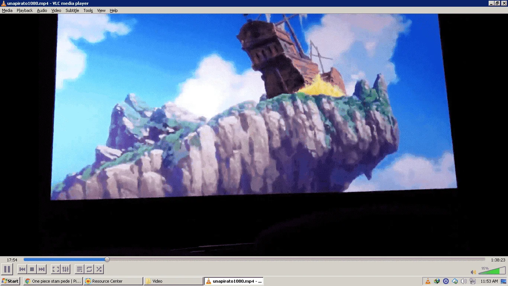Show the playlist panel
Screen dimensions: 508x286
pyautogui.click(x=80, y=269)
